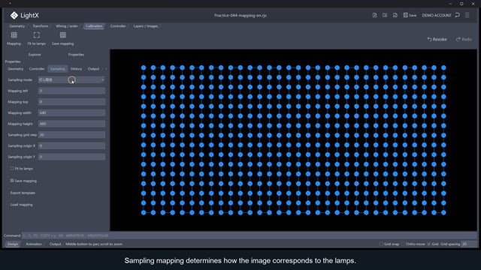The image size is (481, 270).
Task: Click the Mapping top input field
Action: click(71, 102)
